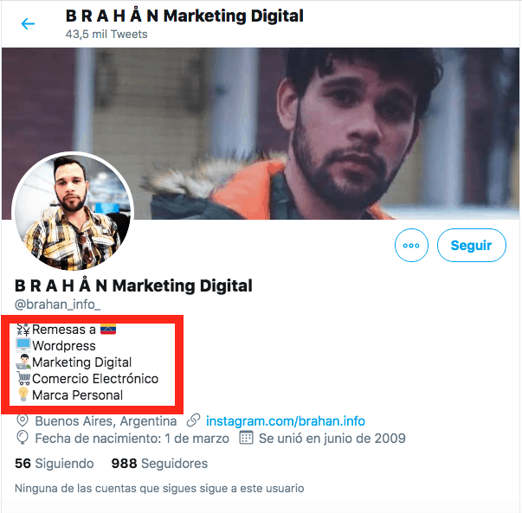Click the shopping cart emoji icon
Viewport: 522px width, 513px height.
pyautogui.click(x=23, y=379)
